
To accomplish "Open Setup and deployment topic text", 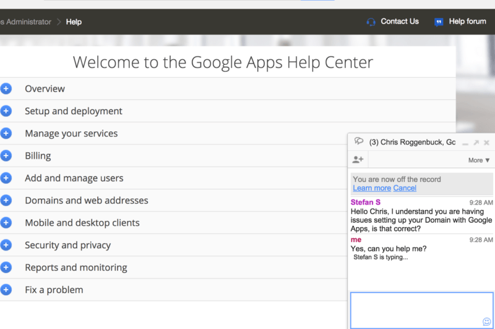I will (74, 111).
